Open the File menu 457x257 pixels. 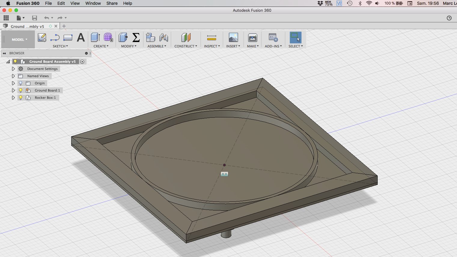pyautogui.click(x=48, y=3)
